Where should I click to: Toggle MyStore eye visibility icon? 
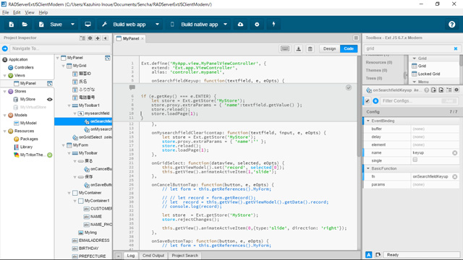(x=50, y=100)
